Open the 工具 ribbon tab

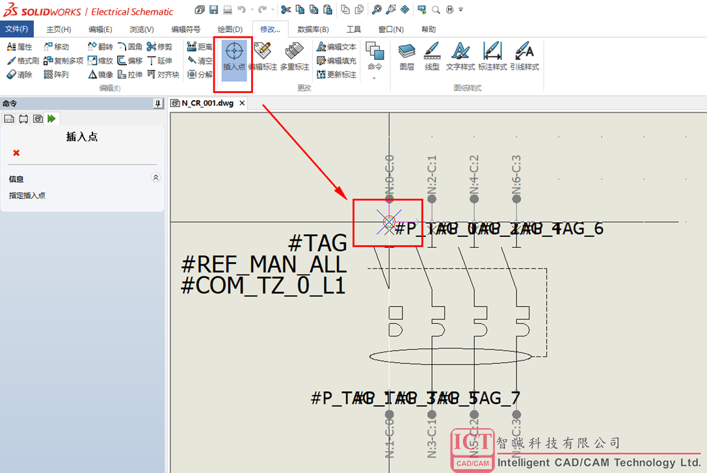click(x=354, y=29)
